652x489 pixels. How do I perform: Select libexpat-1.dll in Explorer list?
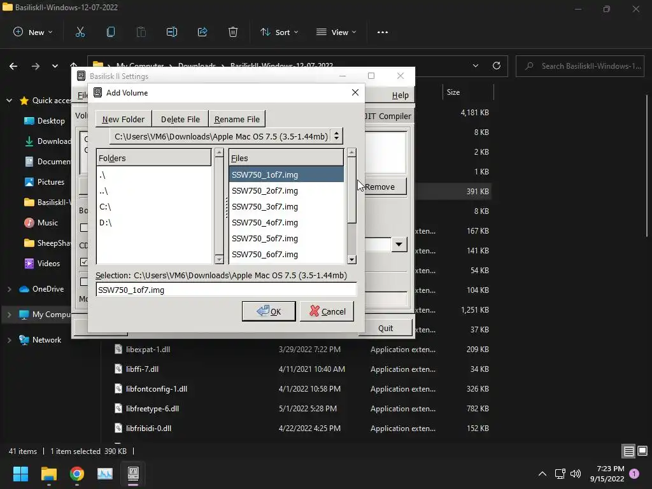point(148,350)
